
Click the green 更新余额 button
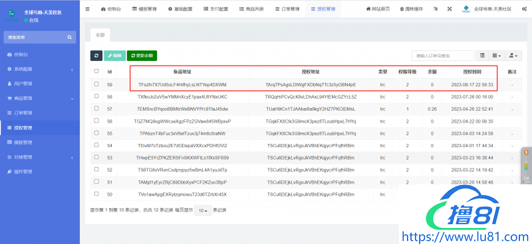[142, 56]
